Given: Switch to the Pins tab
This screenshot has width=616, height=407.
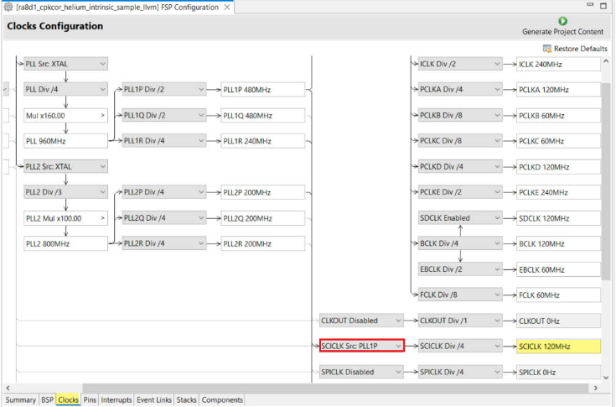Looking at the screenshot, I should click(x=90, y=400).
